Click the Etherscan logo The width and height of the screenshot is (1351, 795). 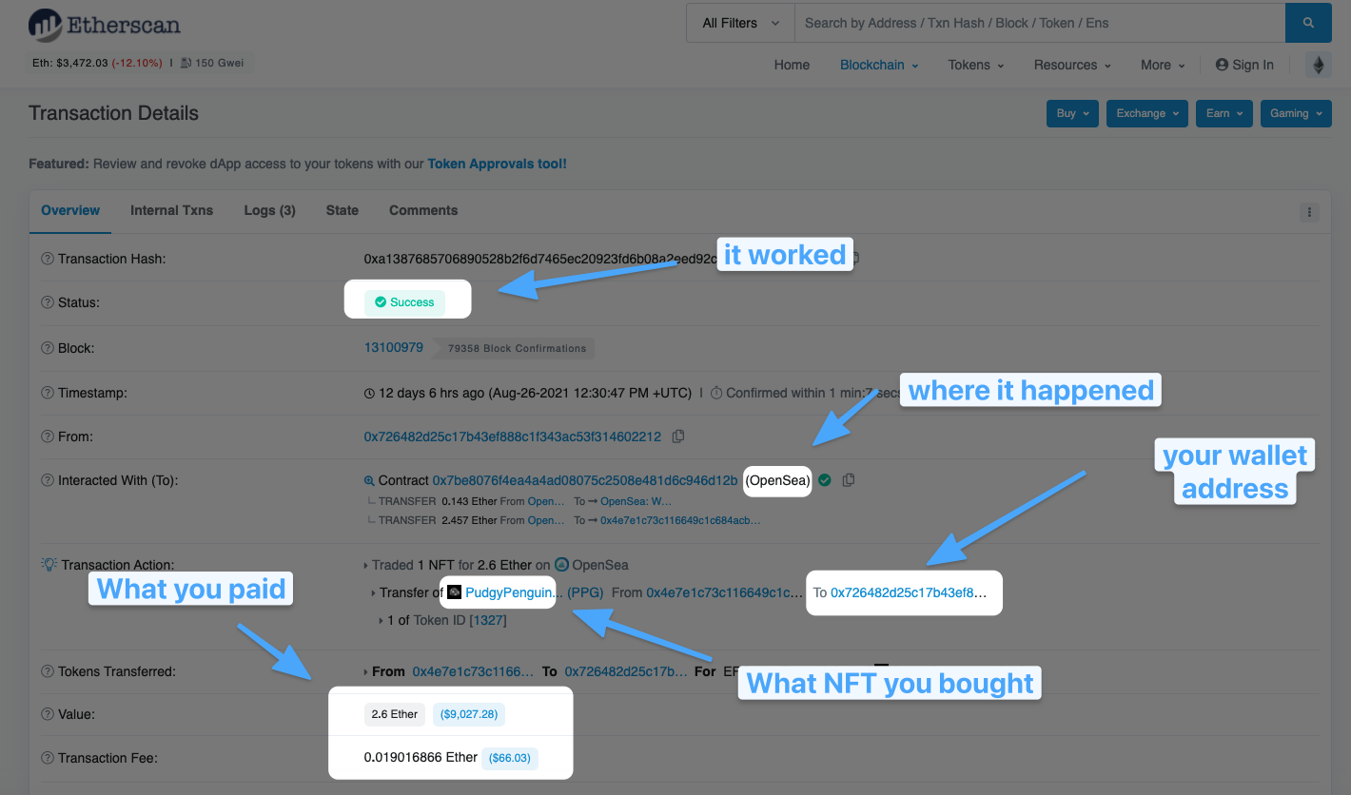(x=105, y=25)
